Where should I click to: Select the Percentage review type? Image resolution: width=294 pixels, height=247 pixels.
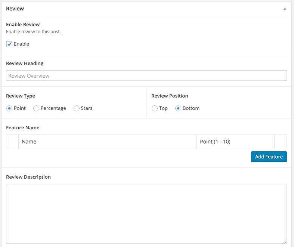pos(36,108)
